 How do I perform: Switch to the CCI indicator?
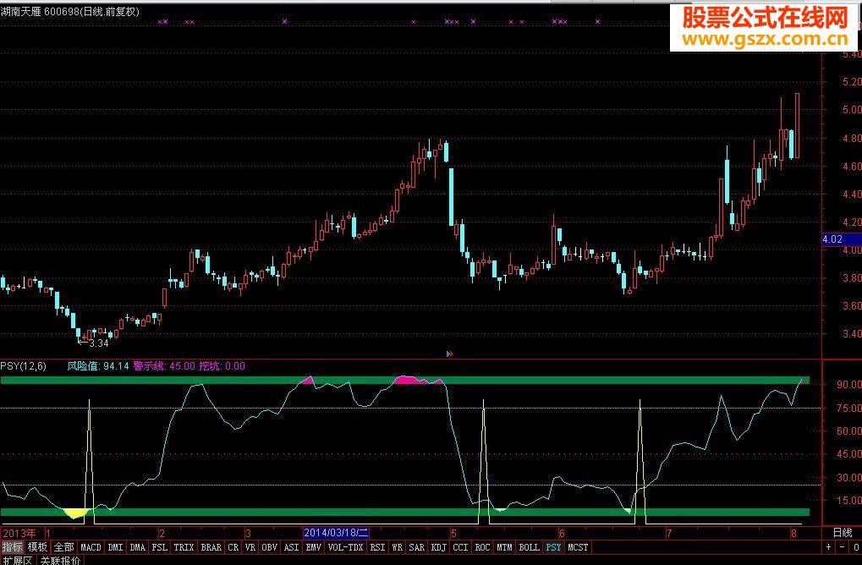coord(460,547)
